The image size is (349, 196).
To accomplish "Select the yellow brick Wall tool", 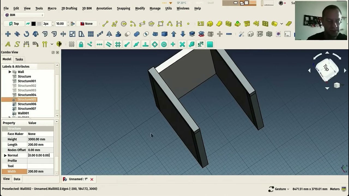I will click(x=228, y=24).
